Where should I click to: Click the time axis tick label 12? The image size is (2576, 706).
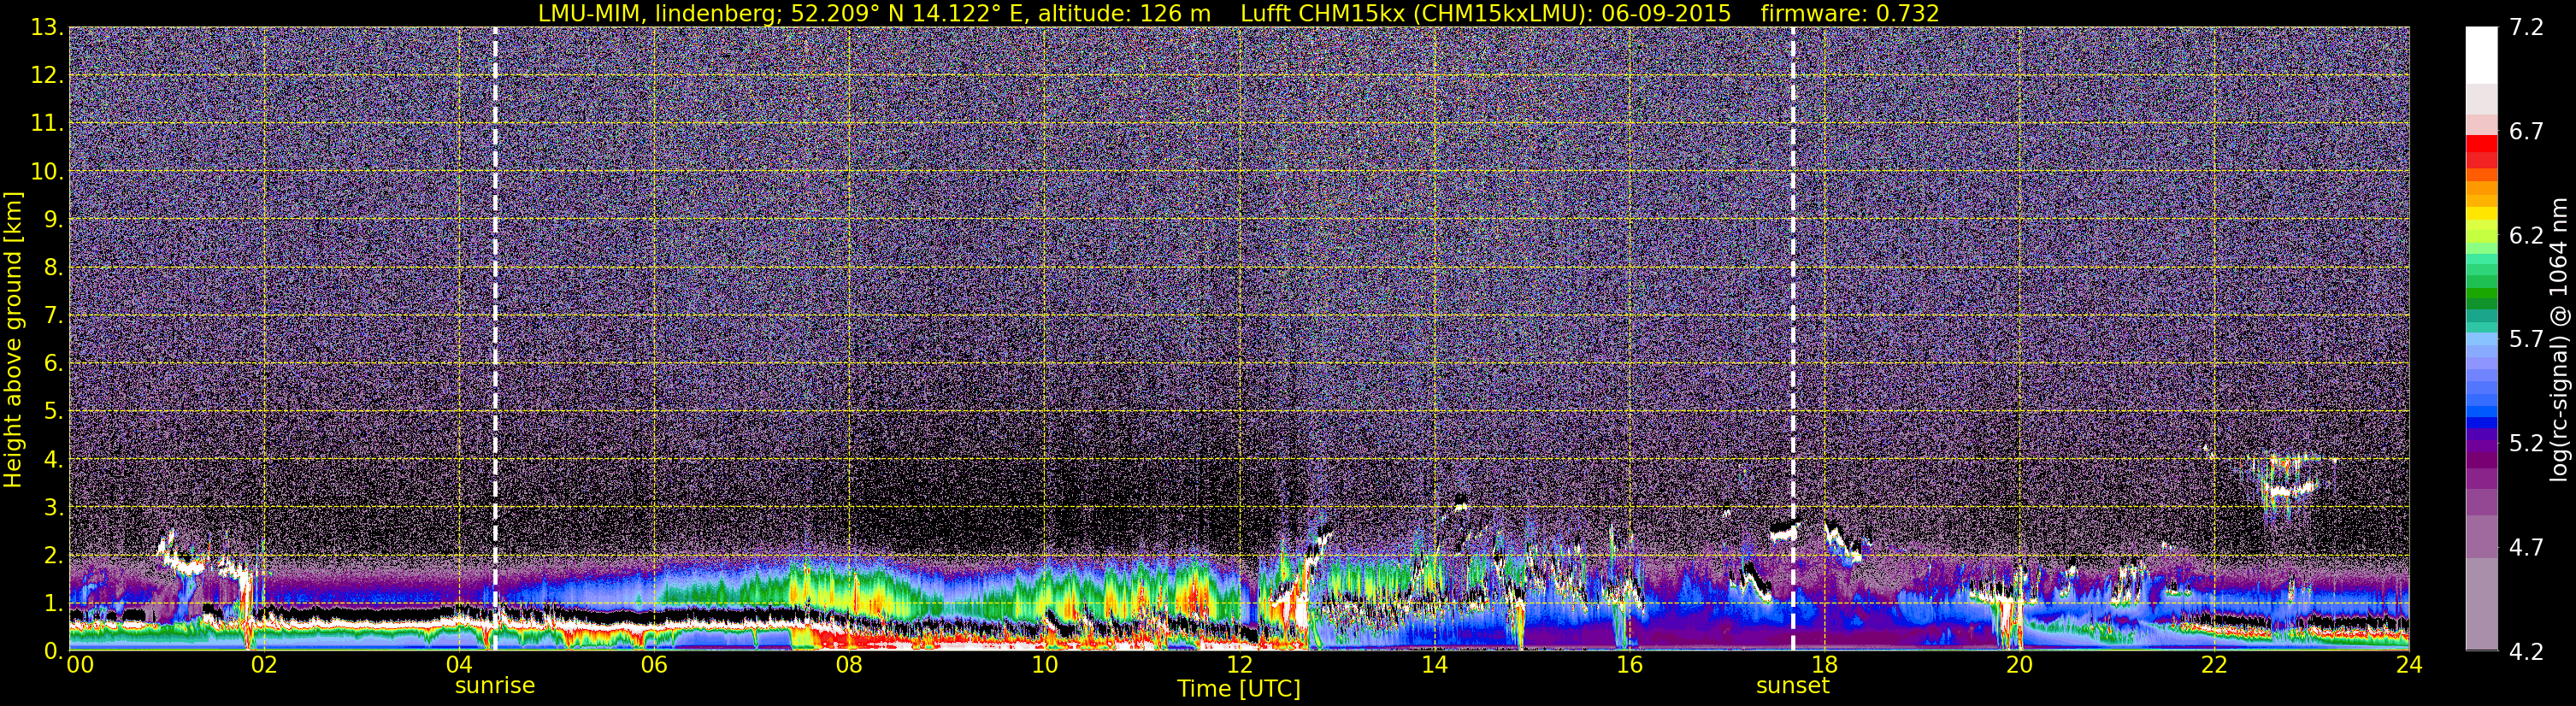[x=1239, y=665]
